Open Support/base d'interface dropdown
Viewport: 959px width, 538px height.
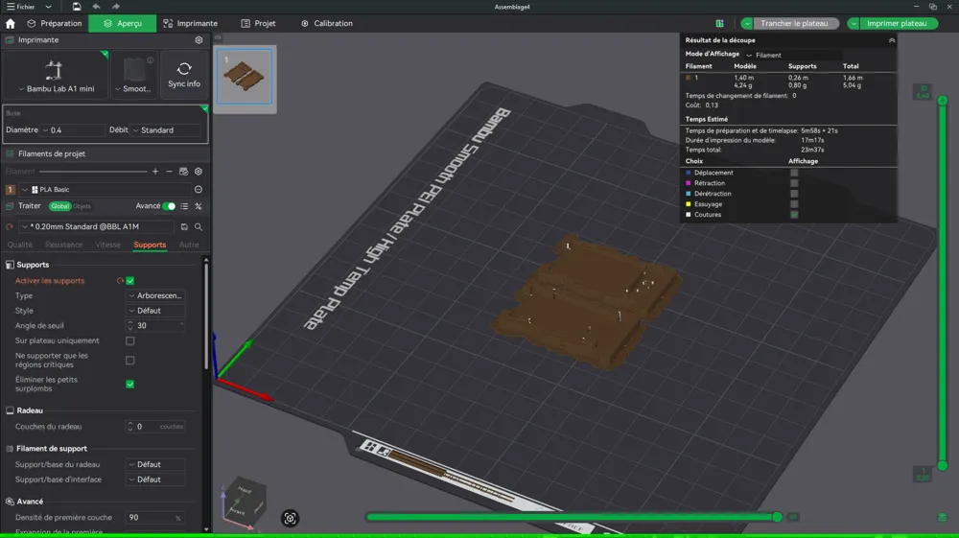tap(155, 480)
